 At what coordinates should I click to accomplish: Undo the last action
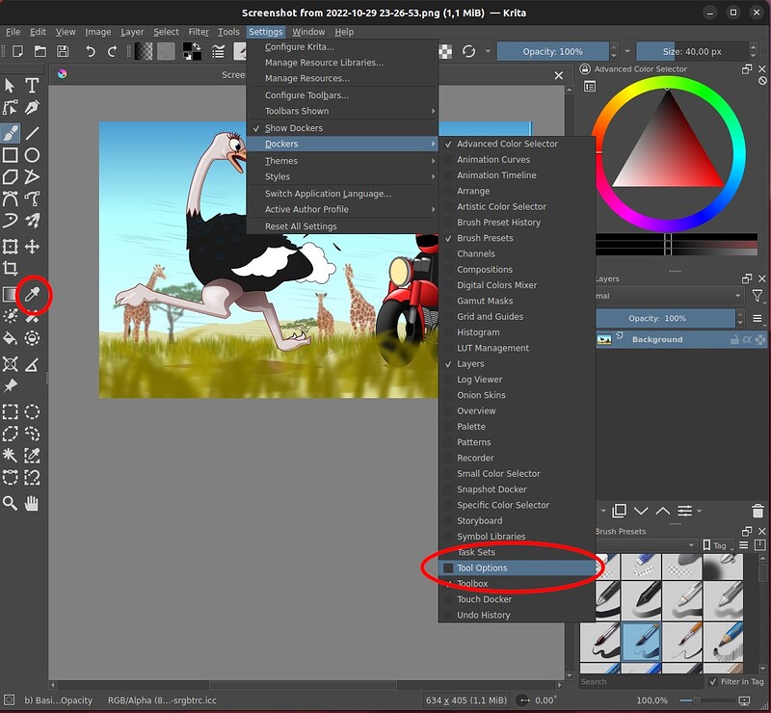90,51
